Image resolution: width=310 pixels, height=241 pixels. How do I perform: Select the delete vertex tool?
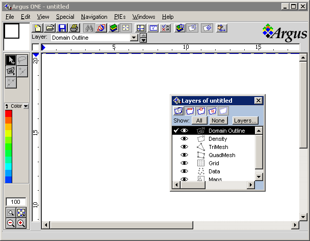tap(11, 82)
